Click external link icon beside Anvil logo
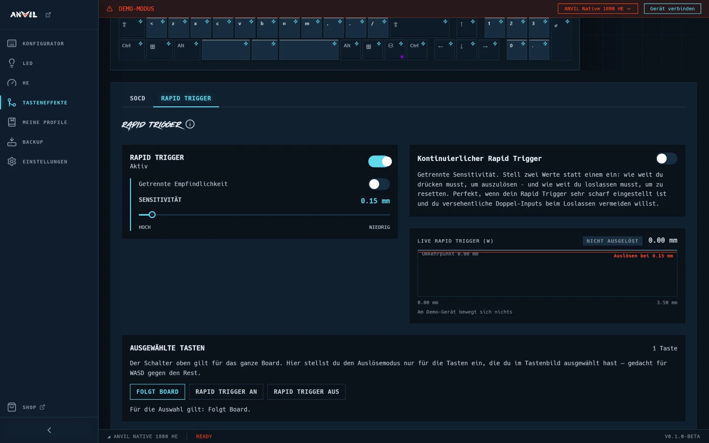Screen dimensions: 709x443 (x=48, y=15)
